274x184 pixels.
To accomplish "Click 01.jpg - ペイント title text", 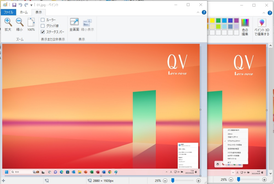I will point(47,5).
